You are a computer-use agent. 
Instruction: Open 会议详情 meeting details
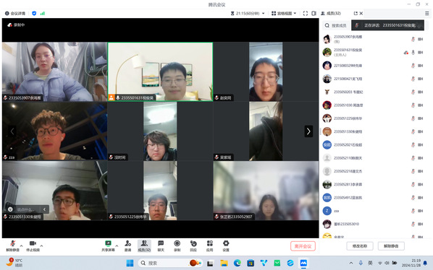pyautogui.click(x=15, y=13)
